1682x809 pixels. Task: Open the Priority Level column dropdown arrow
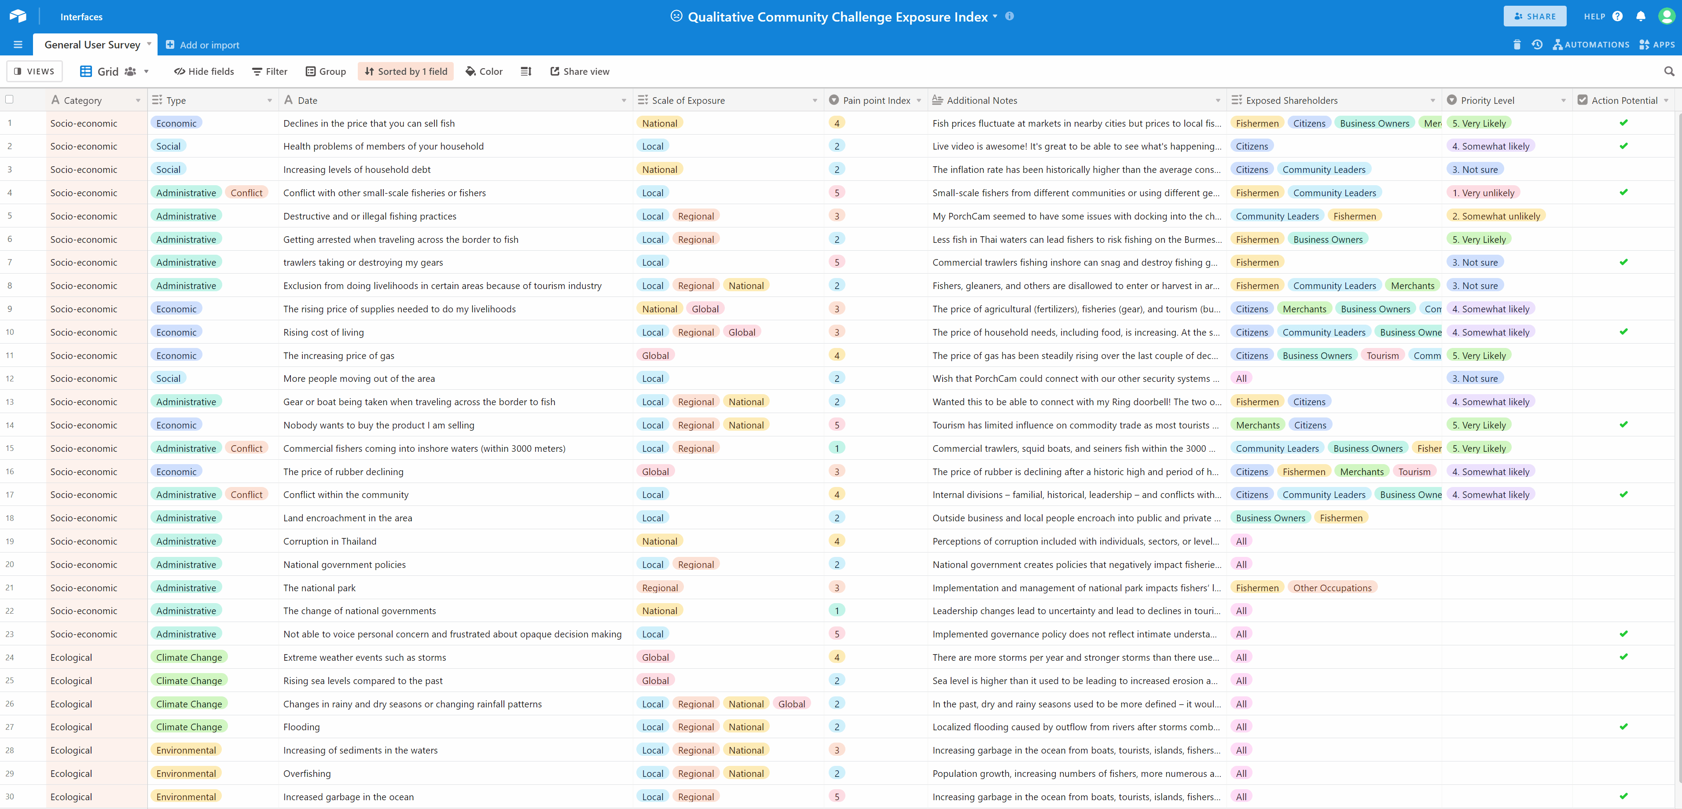click(1563, 101)
